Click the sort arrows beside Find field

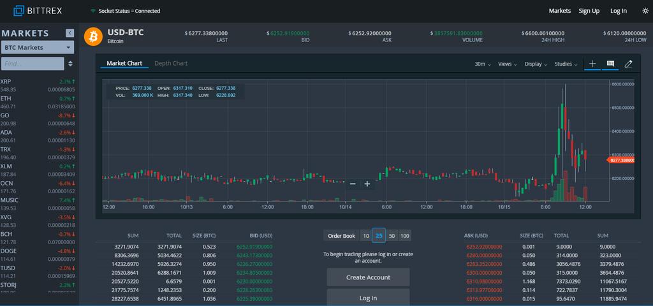70,64
